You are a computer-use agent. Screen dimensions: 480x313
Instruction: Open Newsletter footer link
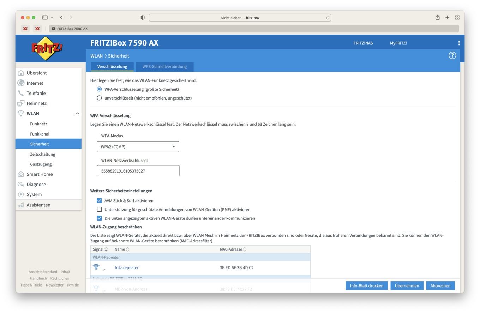pyautogui.click(x=54, y=285)
